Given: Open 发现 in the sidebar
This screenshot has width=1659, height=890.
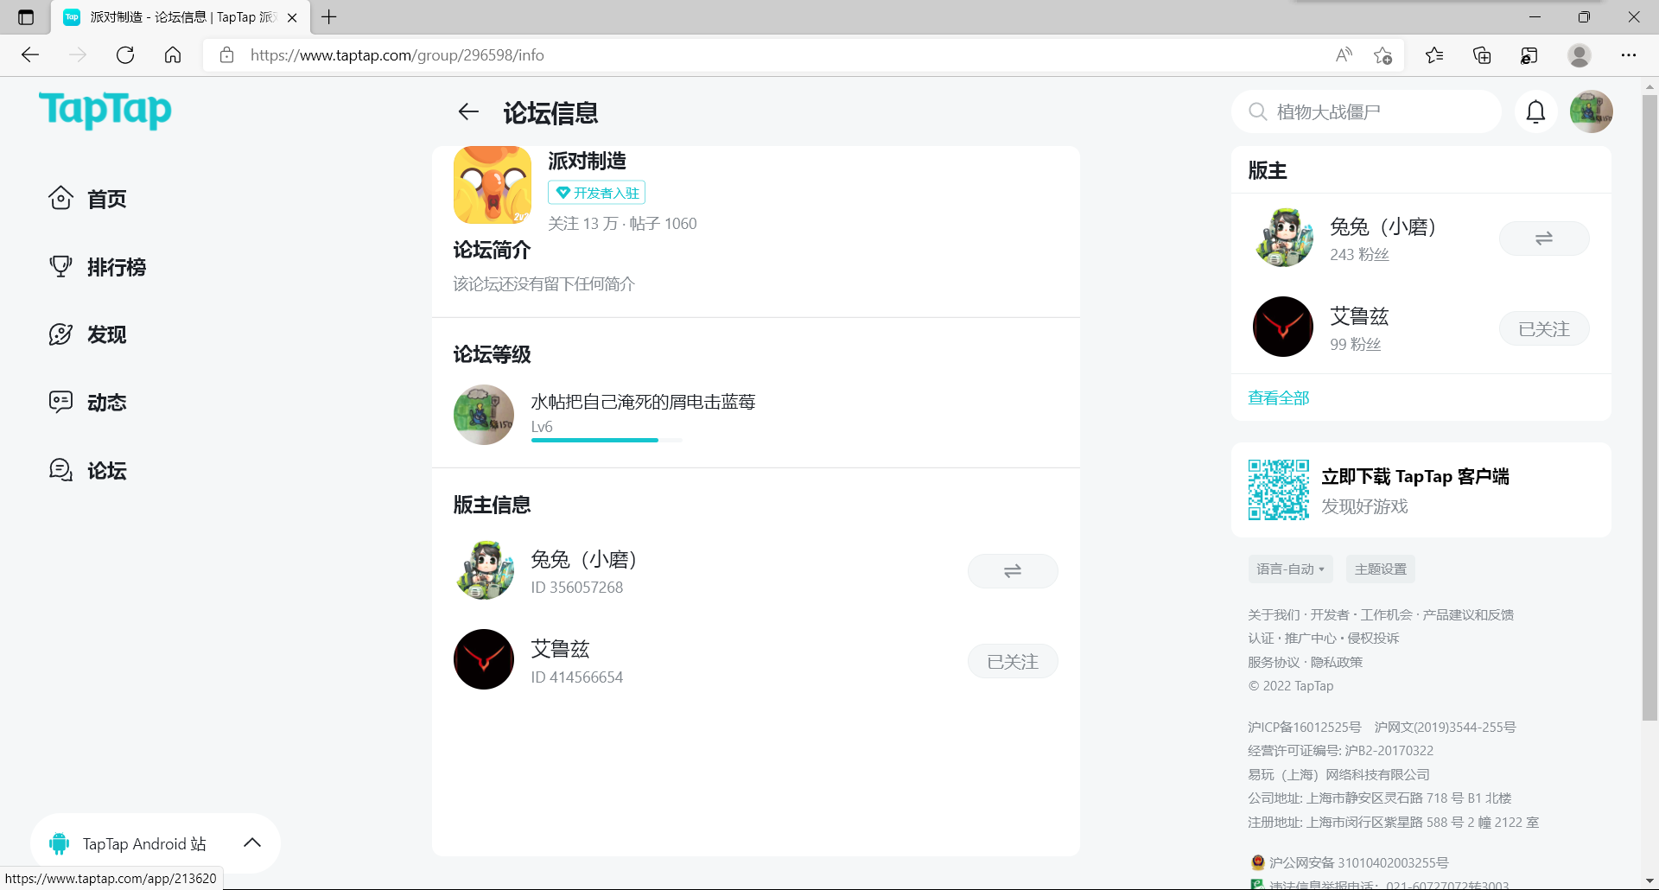Looking at the screenshot, I should [x=87, y=334].
